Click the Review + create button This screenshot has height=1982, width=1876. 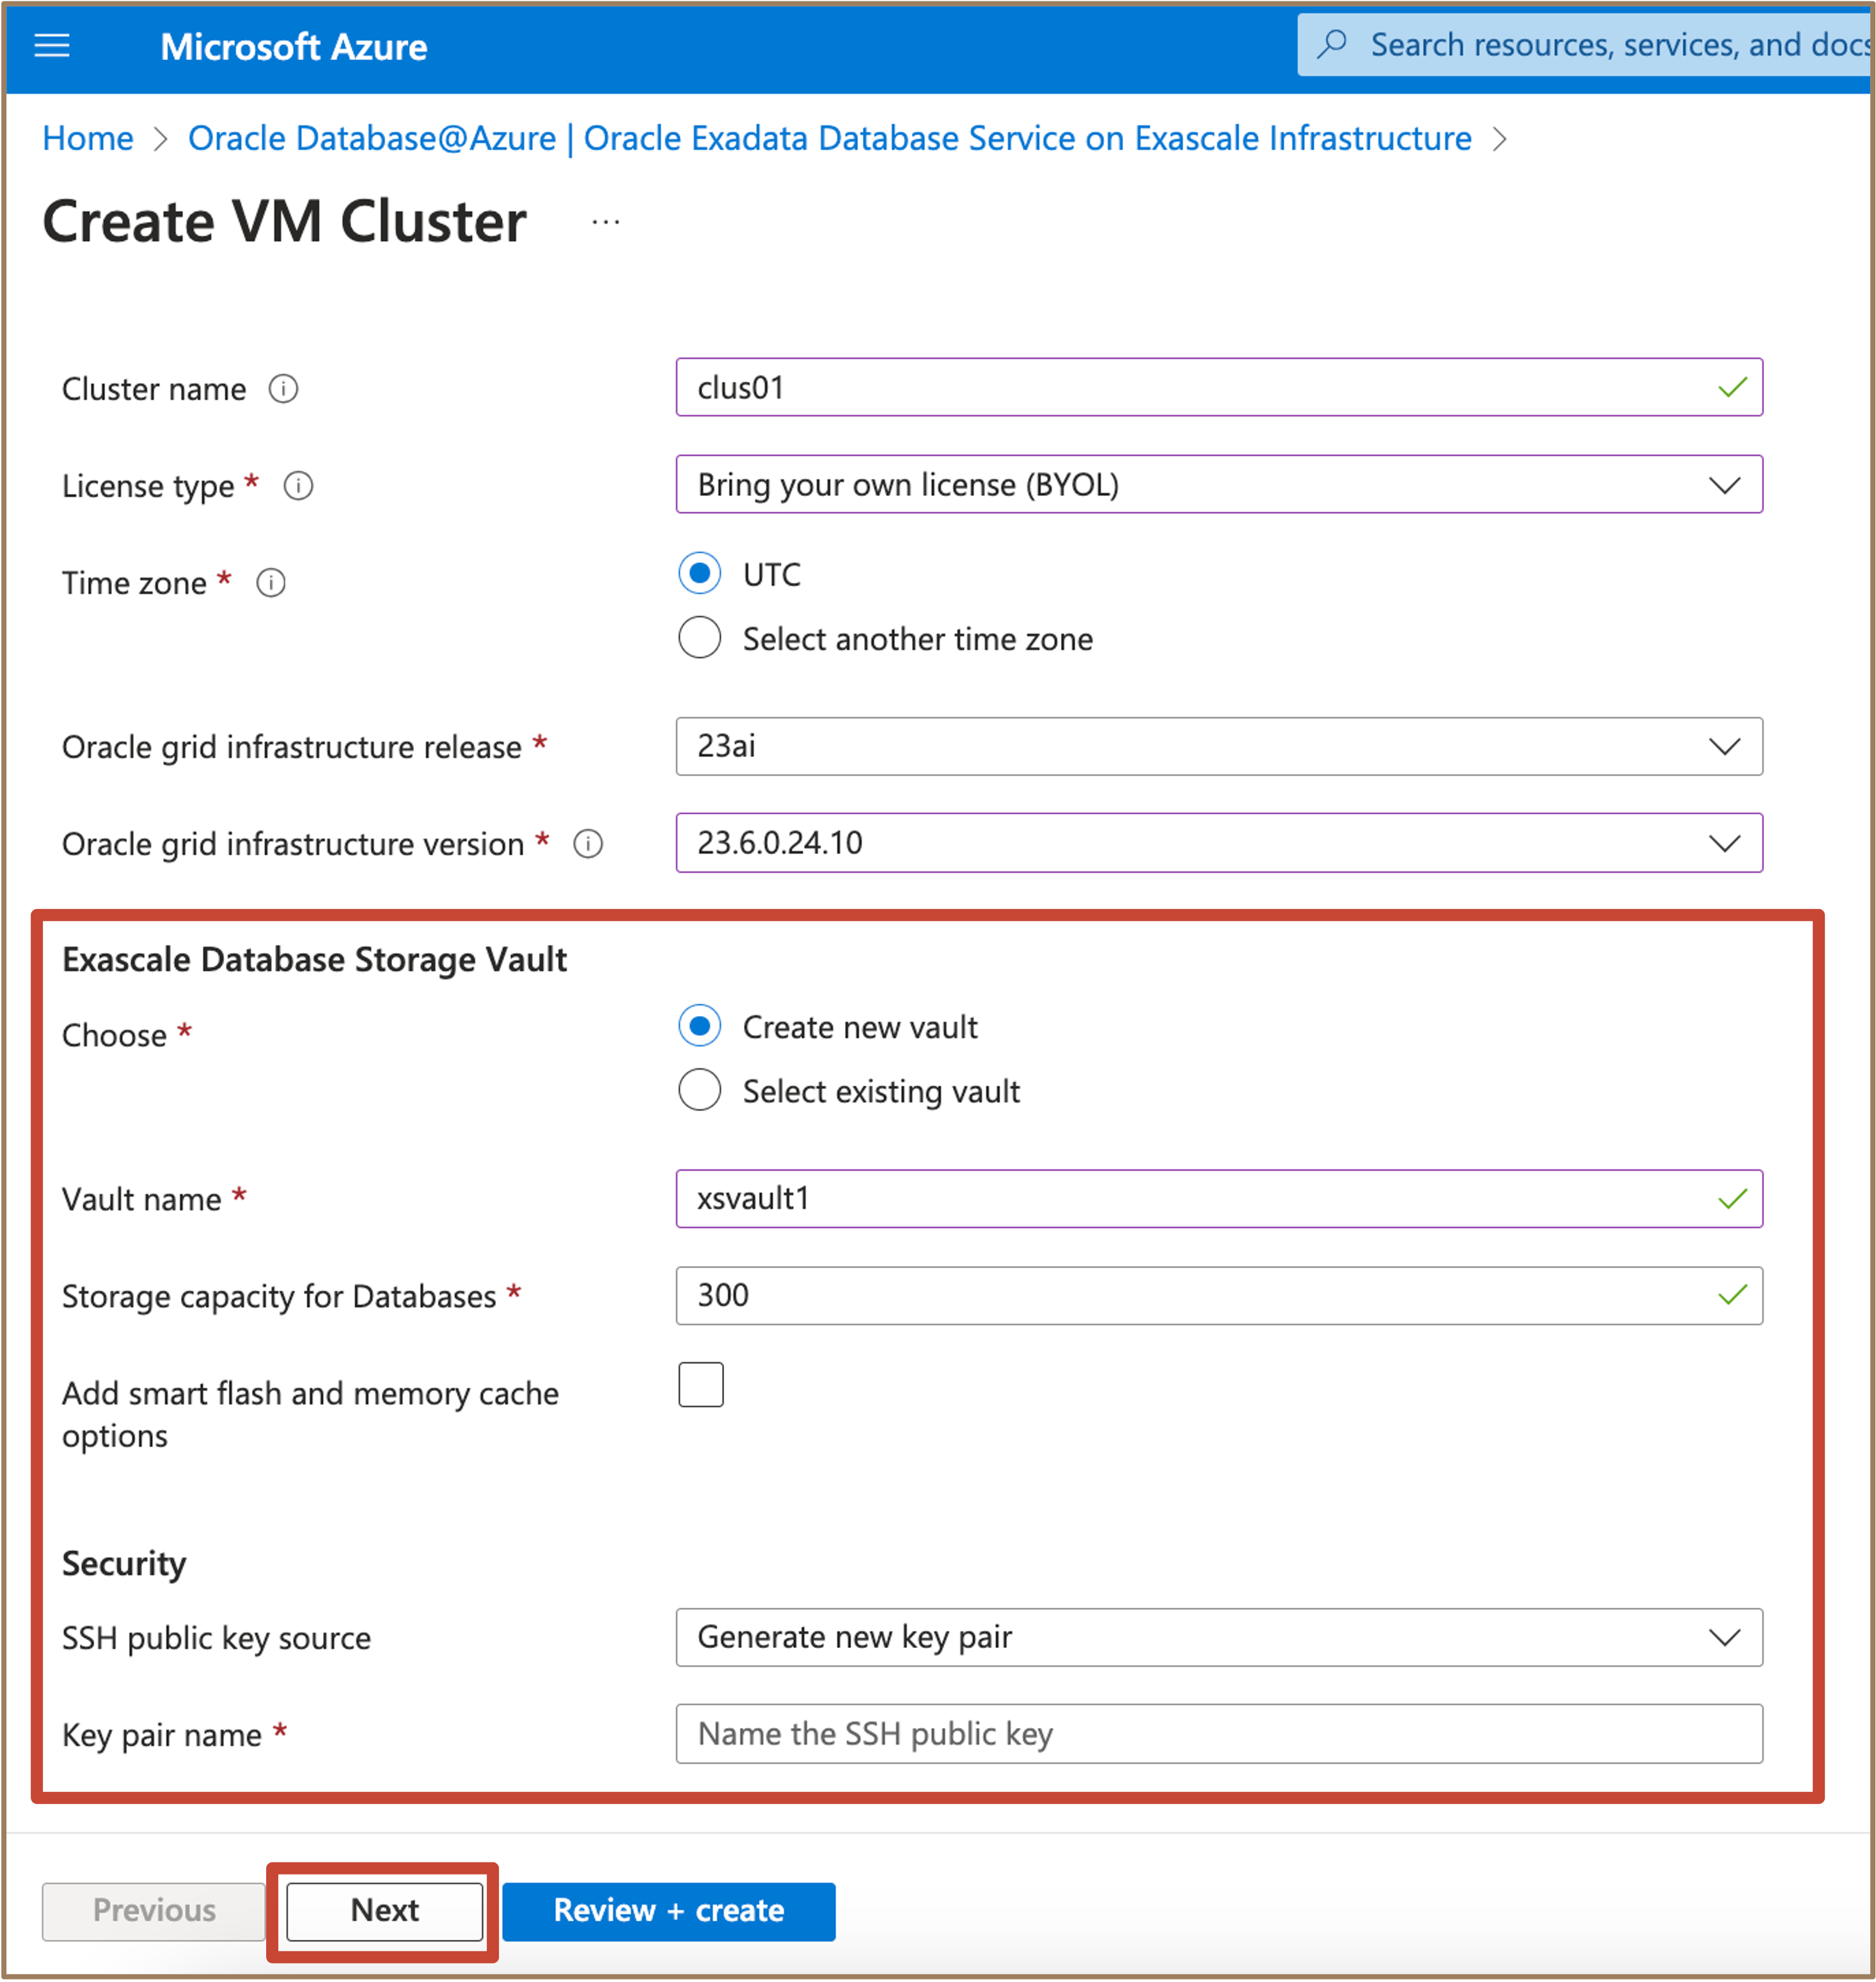[668, 1911]
